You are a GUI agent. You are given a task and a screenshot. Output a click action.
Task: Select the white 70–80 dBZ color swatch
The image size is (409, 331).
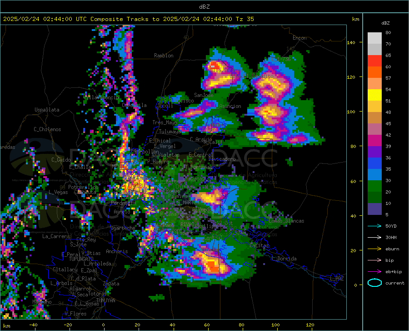374,38
